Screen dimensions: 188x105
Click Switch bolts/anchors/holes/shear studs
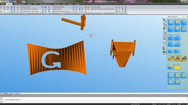103,9
